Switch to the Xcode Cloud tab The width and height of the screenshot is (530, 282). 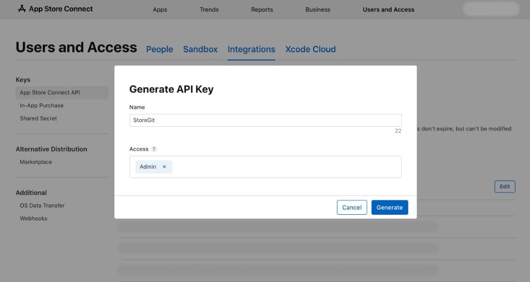click(x=311, y=49)
